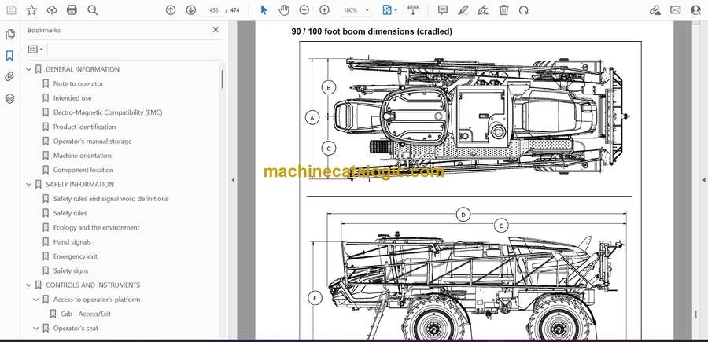The height and width of the screenshot is (342, 708).
Task: Click the zoom out minus button
Action: point(304,10)
